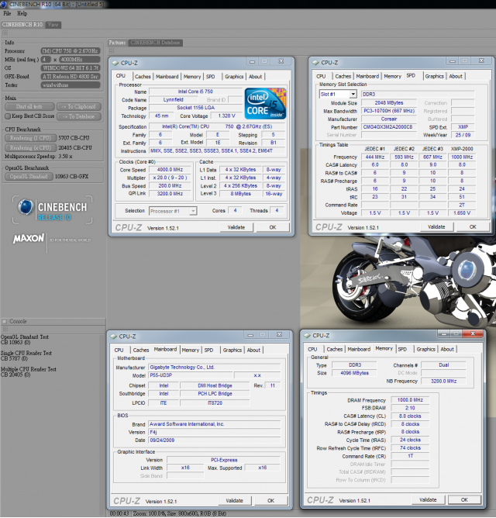Minimize the top-left CPU-Z window
The width and height of the screenshot is (496, 518).
(253, 61)
